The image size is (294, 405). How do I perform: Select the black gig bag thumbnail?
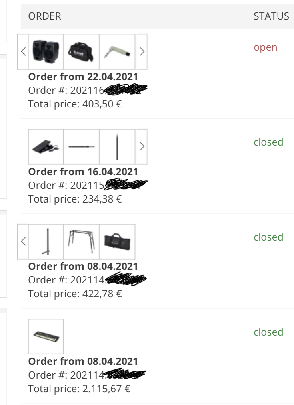(x=117, y=241)
